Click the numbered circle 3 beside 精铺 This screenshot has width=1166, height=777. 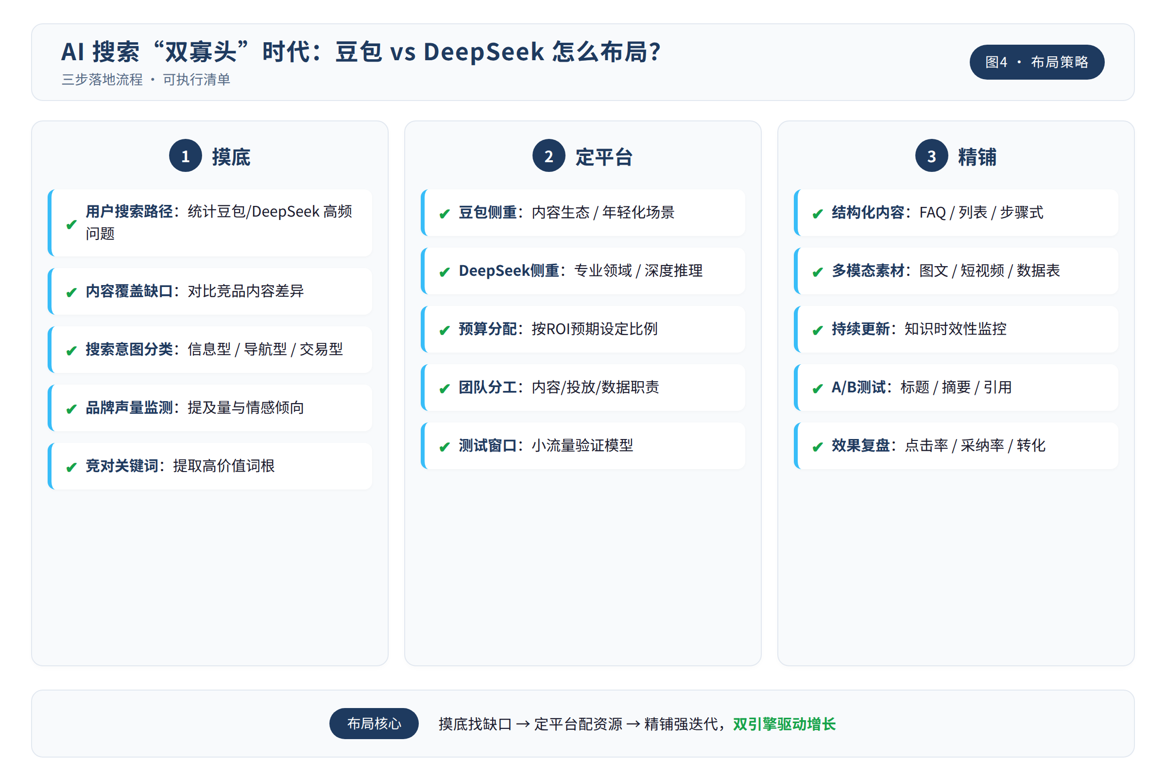(931, 155)
